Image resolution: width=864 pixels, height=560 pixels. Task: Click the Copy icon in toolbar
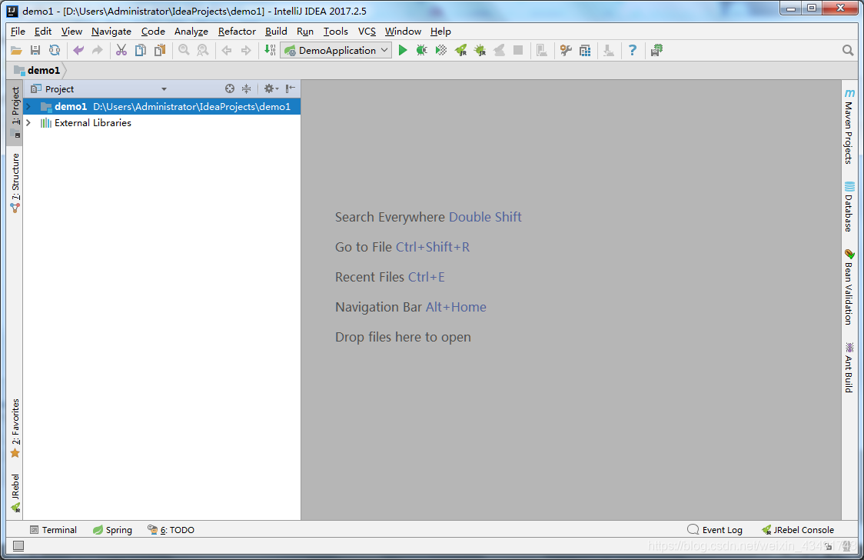141,51
